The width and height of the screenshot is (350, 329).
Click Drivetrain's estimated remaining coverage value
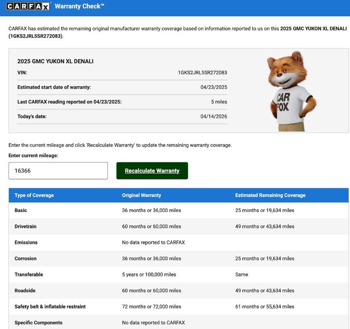tap(264, 227)
